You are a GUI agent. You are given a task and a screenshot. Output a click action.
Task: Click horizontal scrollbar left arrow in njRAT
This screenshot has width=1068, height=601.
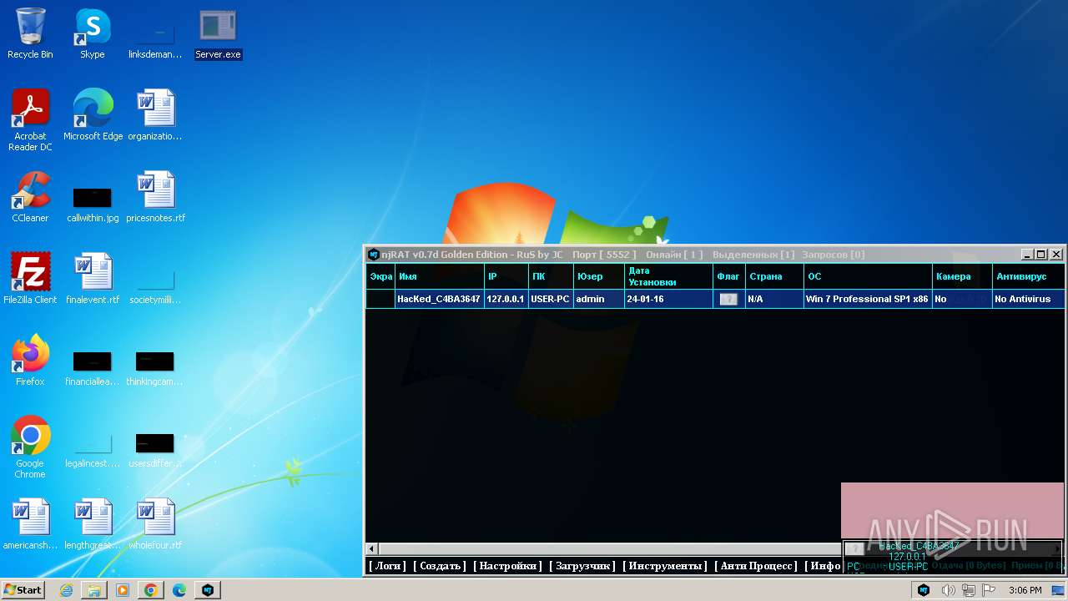(x=371, y=549)
